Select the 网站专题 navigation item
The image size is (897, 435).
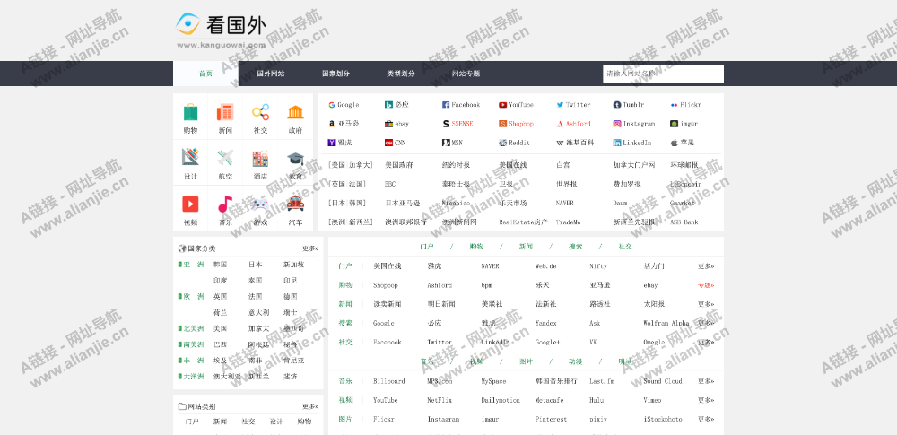(466, 74)
